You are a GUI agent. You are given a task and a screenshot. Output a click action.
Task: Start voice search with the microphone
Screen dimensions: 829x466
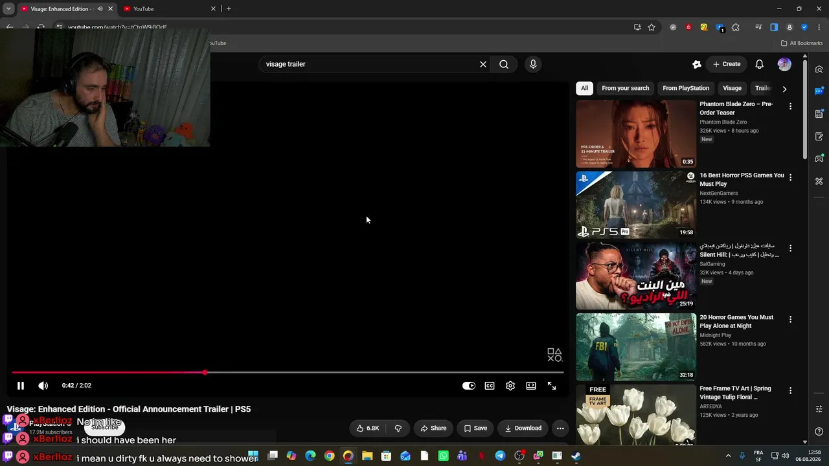533,64
